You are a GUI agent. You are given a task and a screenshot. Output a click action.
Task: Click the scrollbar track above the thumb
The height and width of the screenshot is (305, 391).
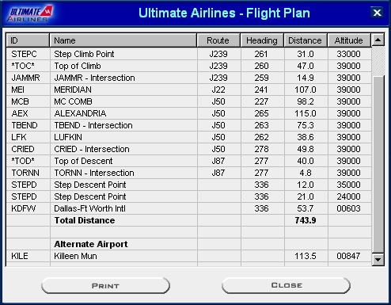pos(378,61)
